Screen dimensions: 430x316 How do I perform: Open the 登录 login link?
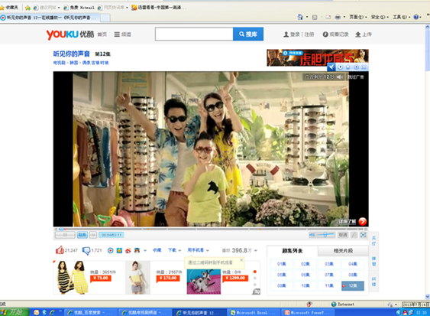[295, 34]
